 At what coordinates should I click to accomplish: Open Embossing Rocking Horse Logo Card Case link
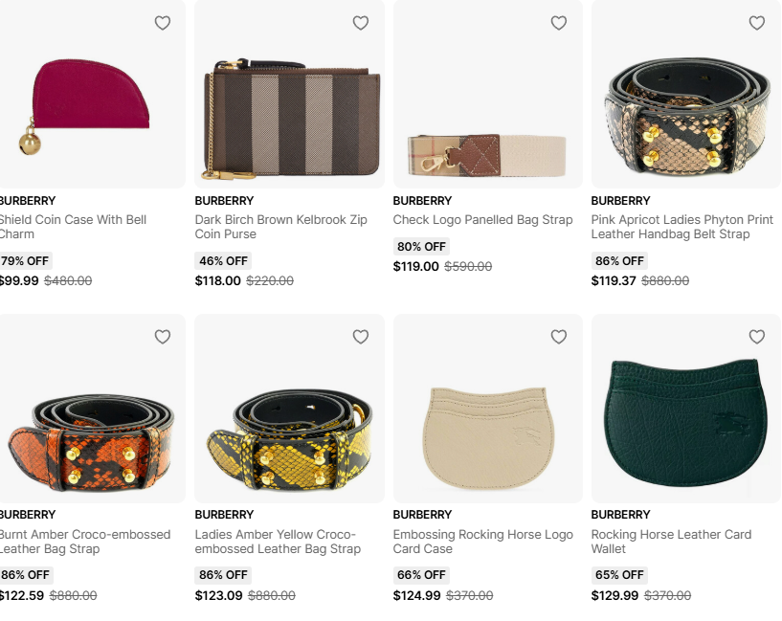coord(482,542)
